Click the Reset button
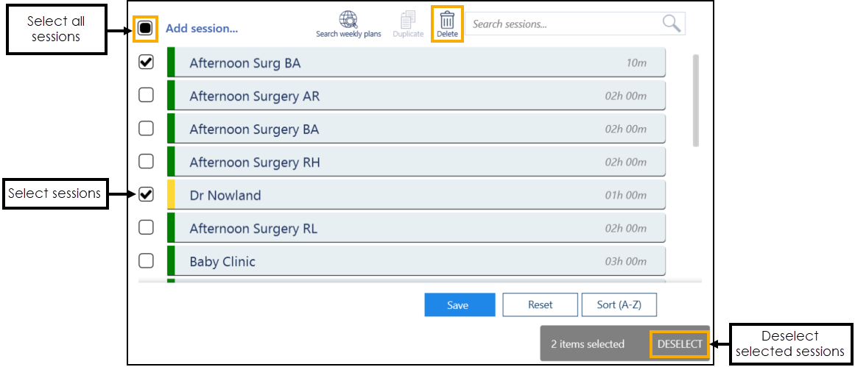This screenshot has height=367, width=855. pyautogui.click(x=540, y=304)
